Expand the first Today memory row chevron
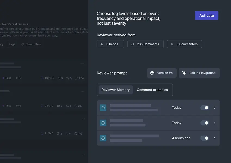The image size is (231, 163). click(215, 108)
